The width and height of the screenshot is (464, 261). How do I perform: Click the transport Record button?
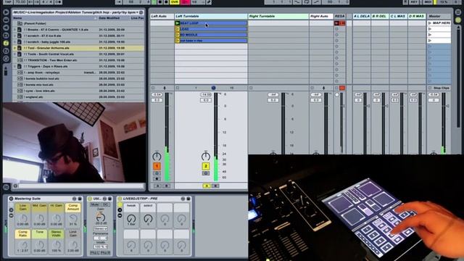coord(166,1)
